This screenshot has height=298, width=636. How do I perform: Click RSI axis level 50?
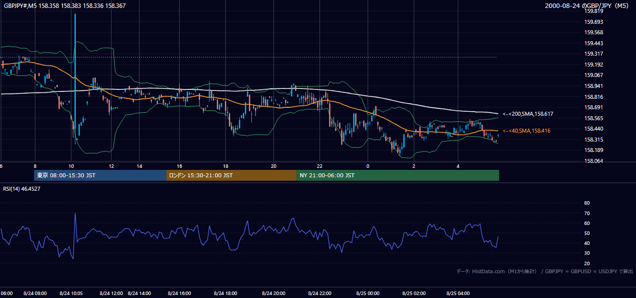[587, 233]
